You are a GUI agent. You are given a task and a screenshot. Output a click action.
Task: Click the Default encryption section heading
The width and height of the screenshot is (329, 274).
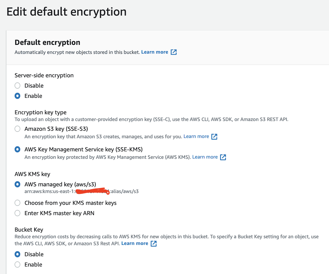[x=47, y=42]
